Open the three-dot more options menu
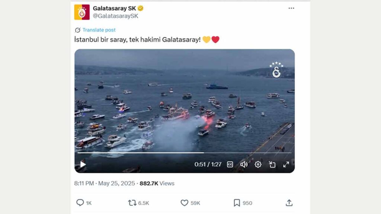Viewport: 381px width, 214px height. click(291, 8)
